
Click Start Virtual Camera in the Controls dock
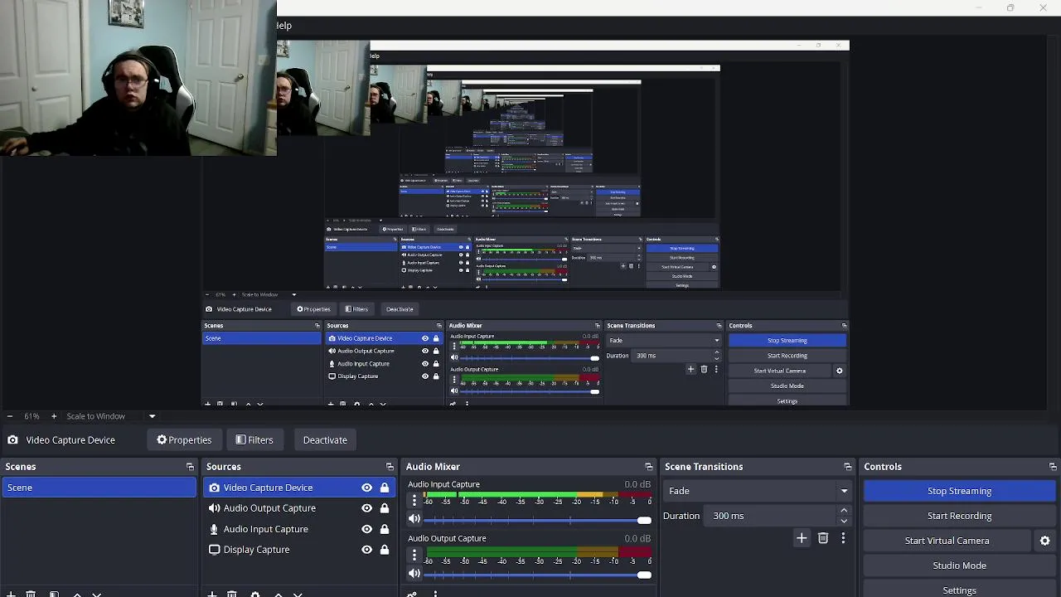(947, 541)
